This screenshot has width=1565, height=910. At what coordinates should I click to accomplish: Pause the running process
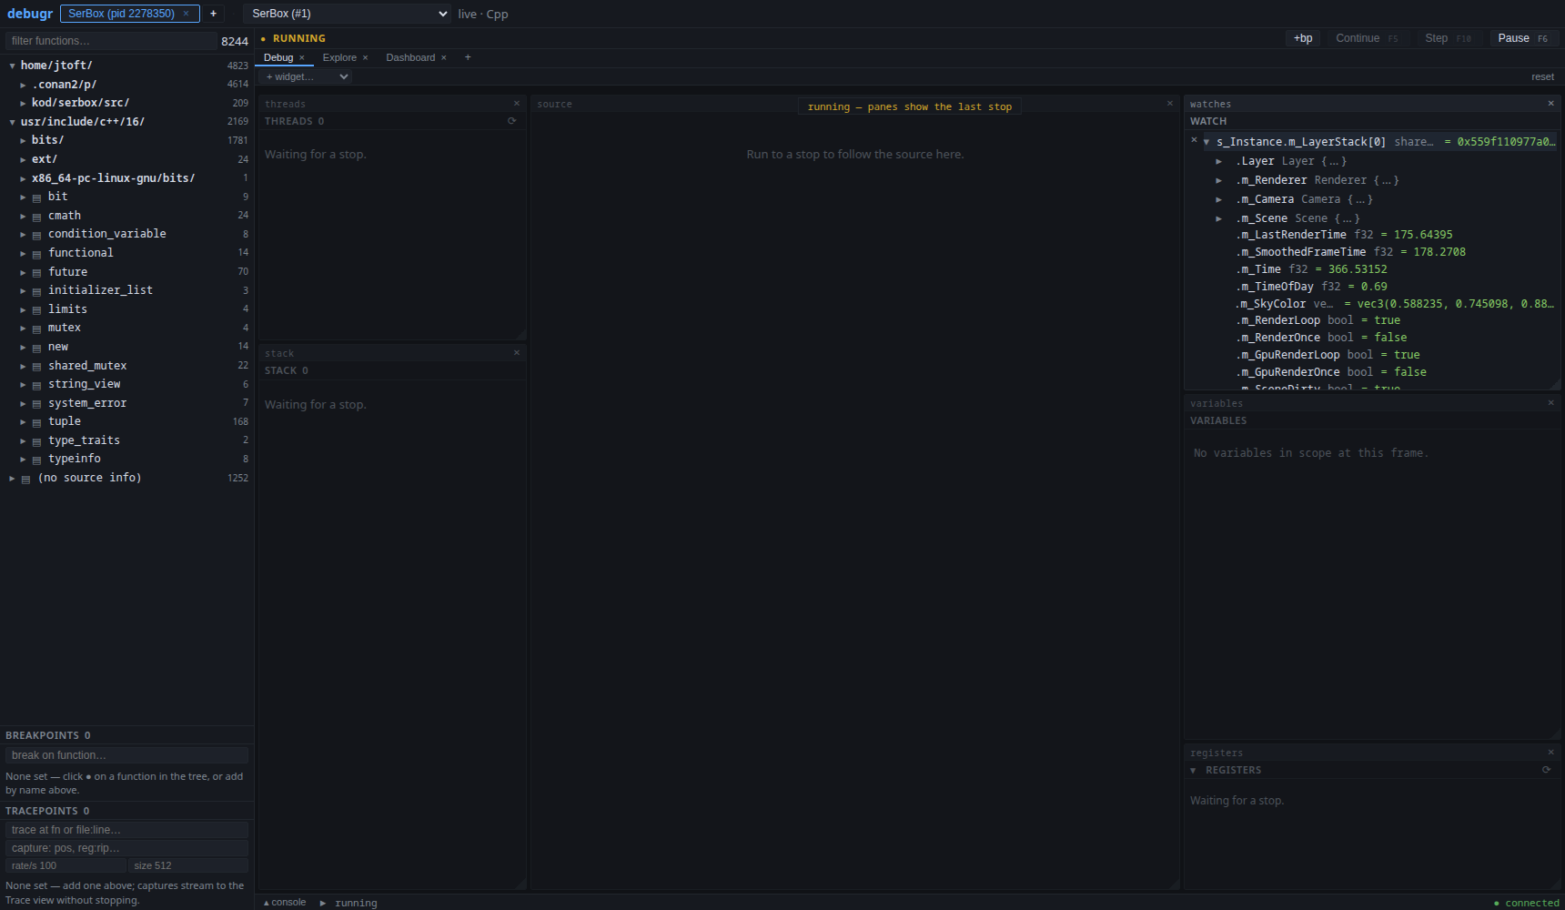1523,38
